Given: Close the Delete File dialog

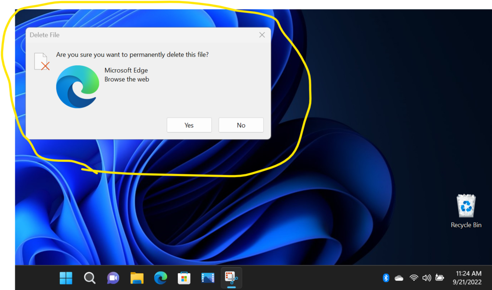Looking at the screenshot, I should [x=262, y=35].
